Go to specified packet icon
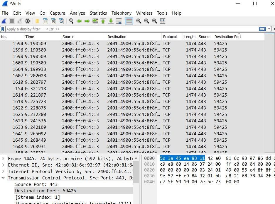Screen dimensions: 275x204 tap(95, 21)
